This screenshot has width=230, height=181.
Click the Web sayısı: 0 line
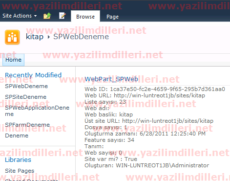[x=103, y=153]
